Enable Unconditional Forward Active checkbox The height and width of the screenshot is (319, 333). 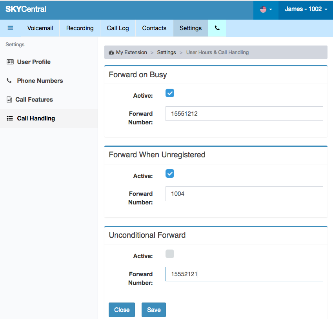click(170, 254)
